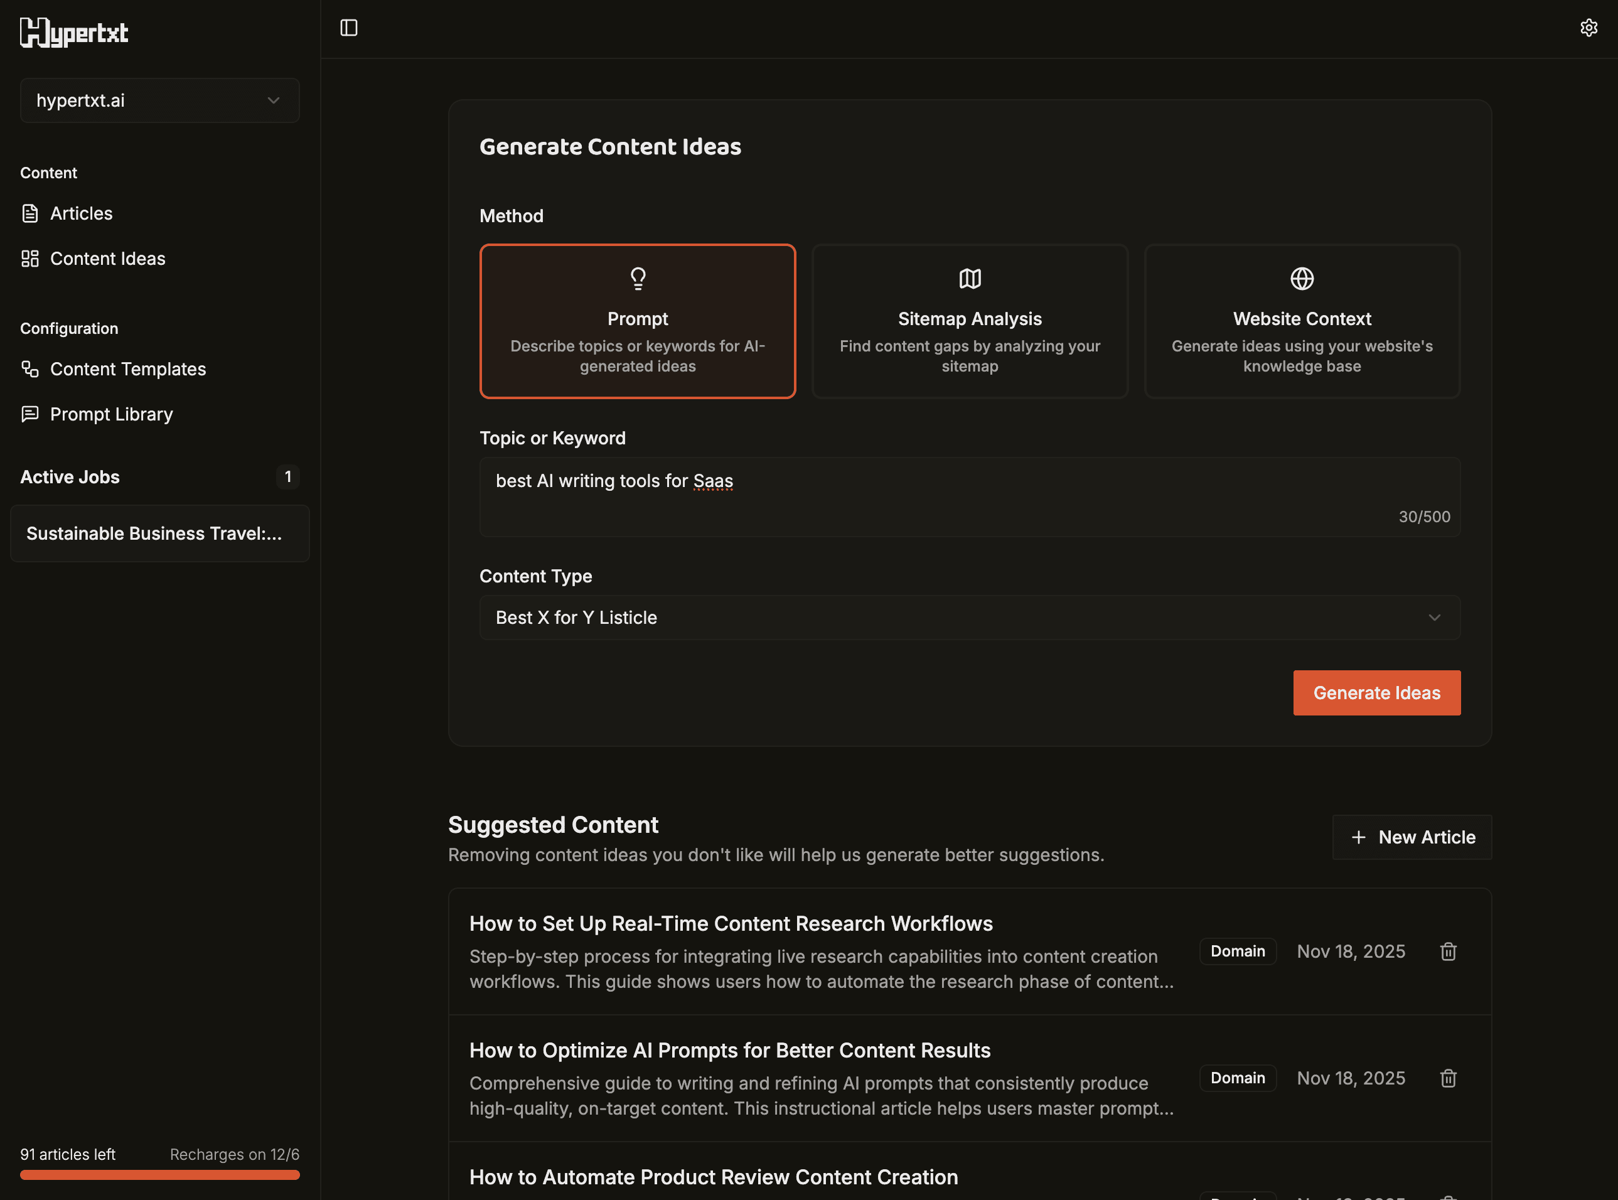Click inside the Topic or Keyword field
The image size is (1618, 1200).
click(x=969, y=497)
